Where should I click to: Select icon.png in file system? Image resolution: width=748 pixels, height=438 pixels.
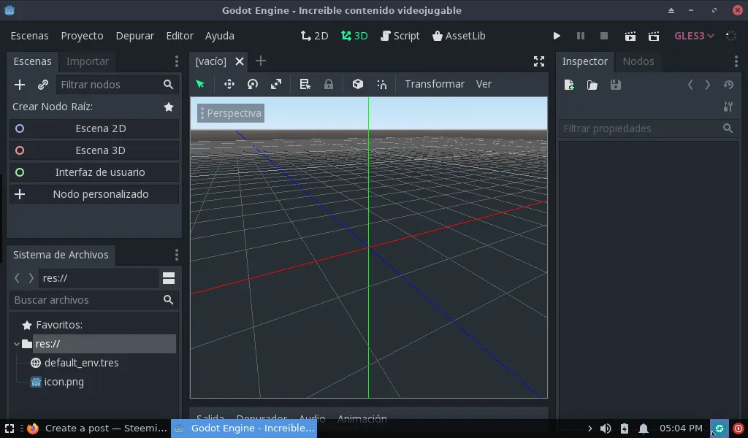[57, 382]
